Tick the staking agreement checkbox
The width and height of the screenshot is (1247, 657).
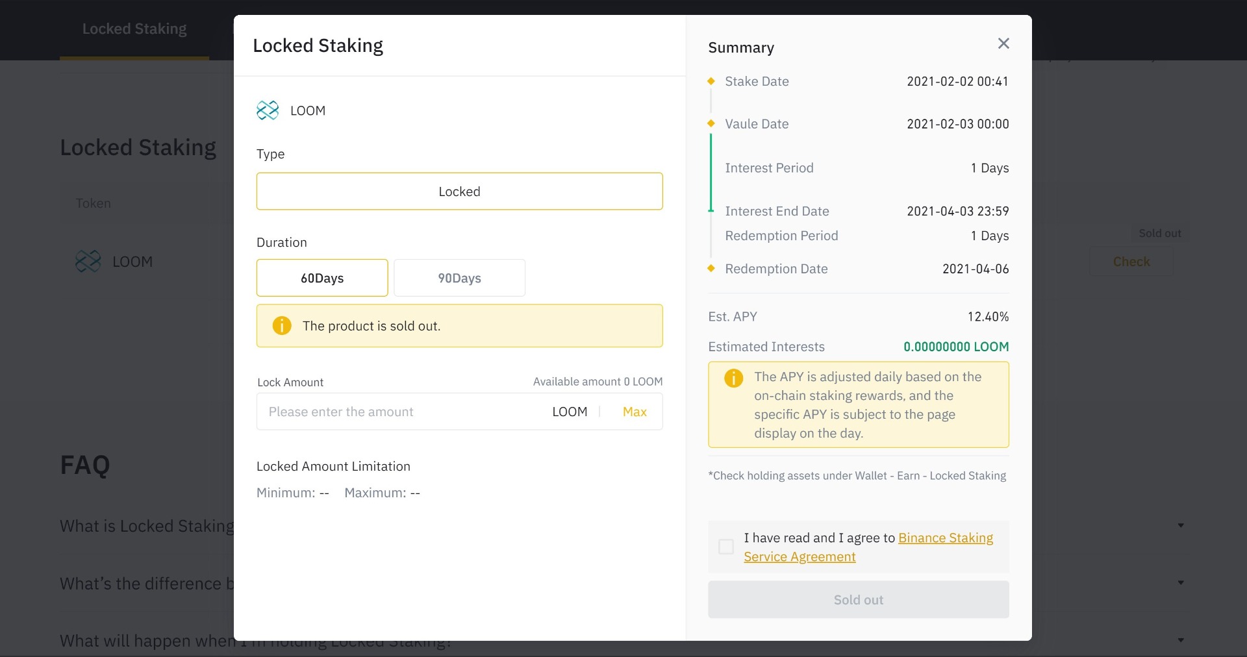point(726,547)
